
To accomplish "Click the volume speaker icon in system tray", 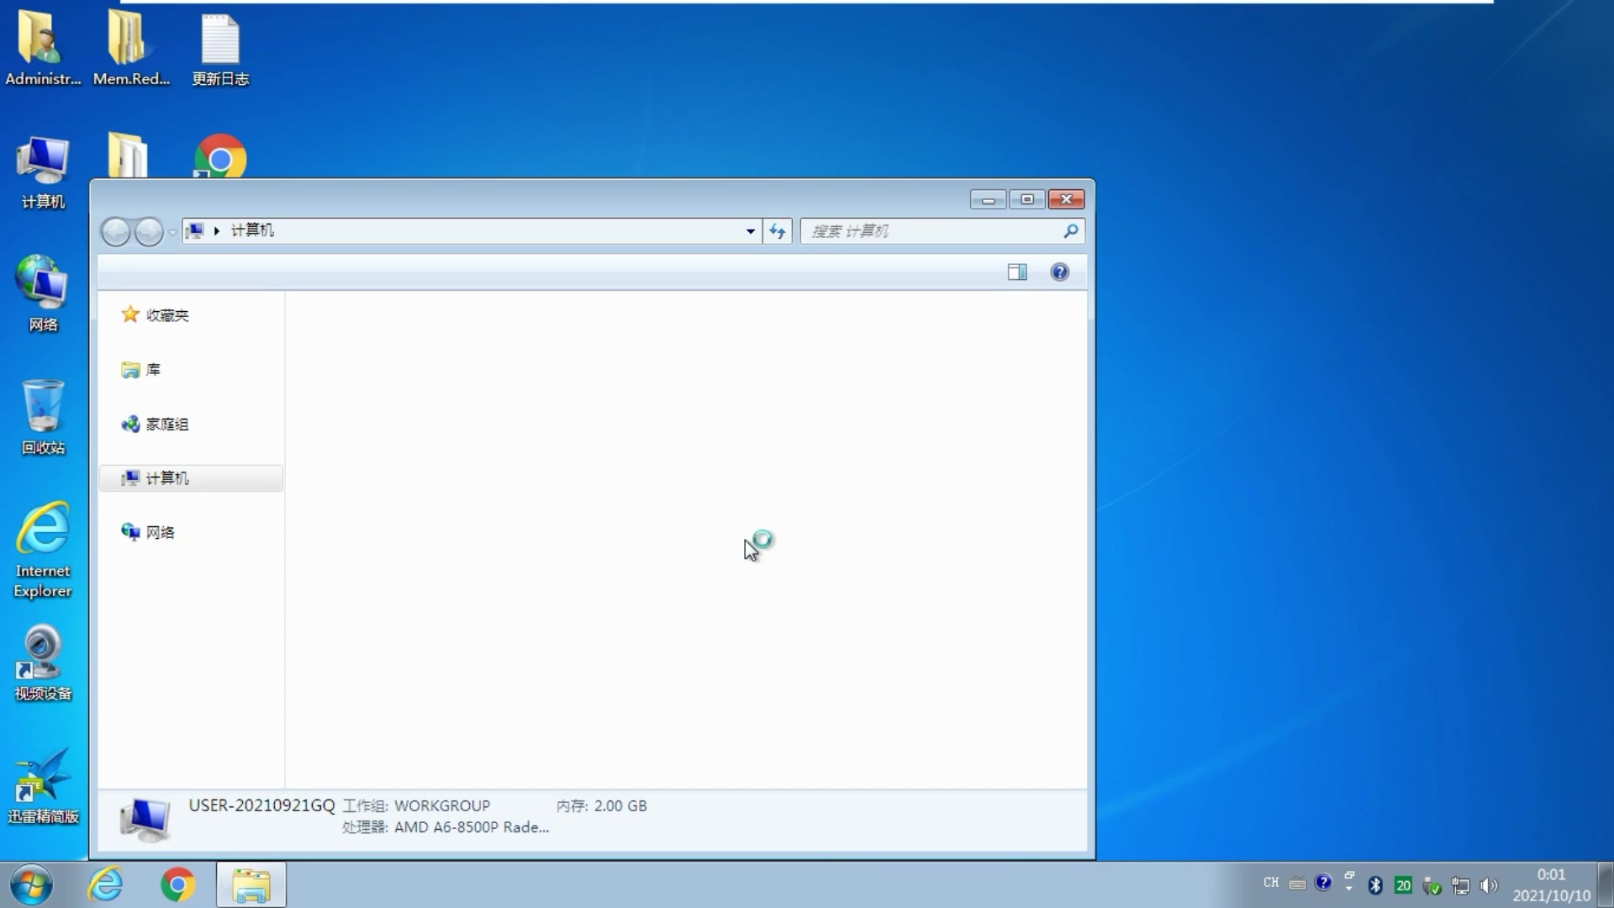I will [1488, 885].
